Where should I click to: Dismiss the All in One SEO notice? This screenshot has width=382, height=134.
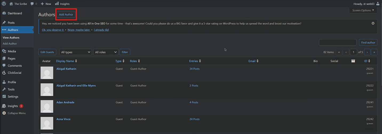(x=373, y=23)
